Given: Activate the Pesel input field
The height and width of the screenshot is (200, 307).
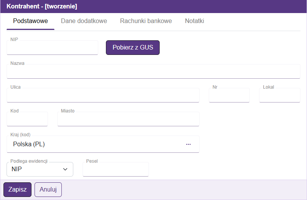Looking at the screenshot, I should coord(116,170).
